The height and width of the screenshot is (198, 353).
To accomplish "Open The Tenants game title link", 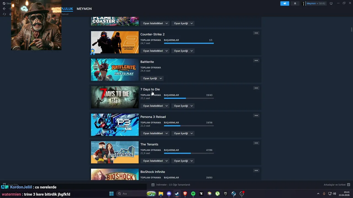I will 149,144.
